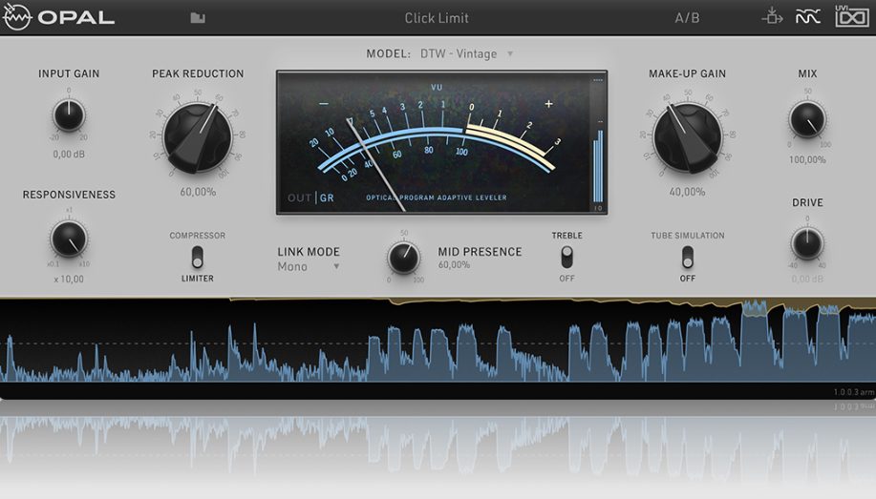
Task: Click the Input Gain knob
Action: (x=69, y=115)
